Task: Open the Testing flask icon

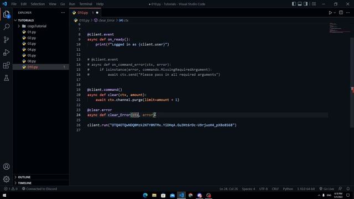Action: 6,78
